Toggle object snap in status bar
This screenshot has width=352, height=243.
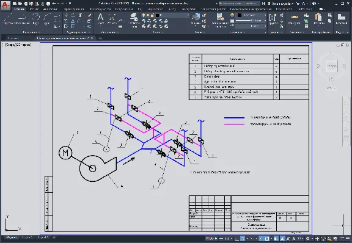pyautogui.click(x=267, y=239)
